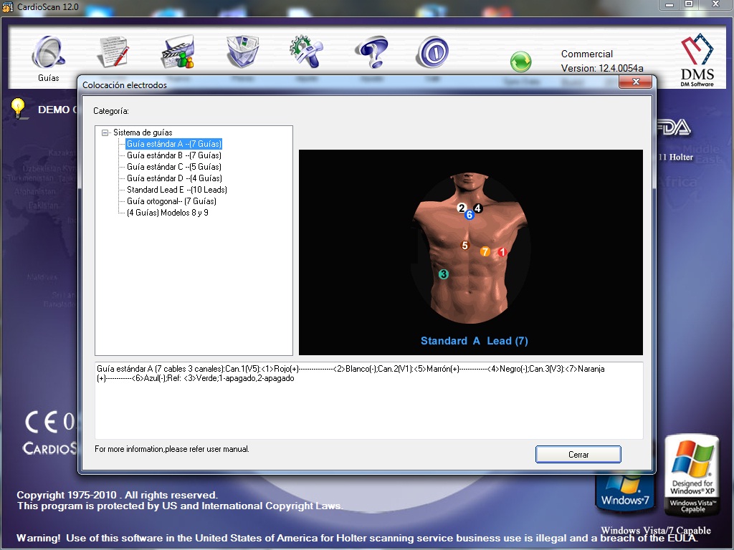
Task: Select Guía estándar B --(7 Guías)
Action: pyautogui.click(x=173, y=155)
